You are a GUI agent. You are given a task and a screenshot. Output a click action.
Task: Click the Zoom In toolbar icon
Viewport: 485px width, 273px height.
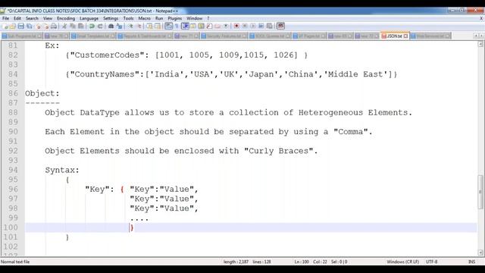pyautogui.click(x=130, y=26)
